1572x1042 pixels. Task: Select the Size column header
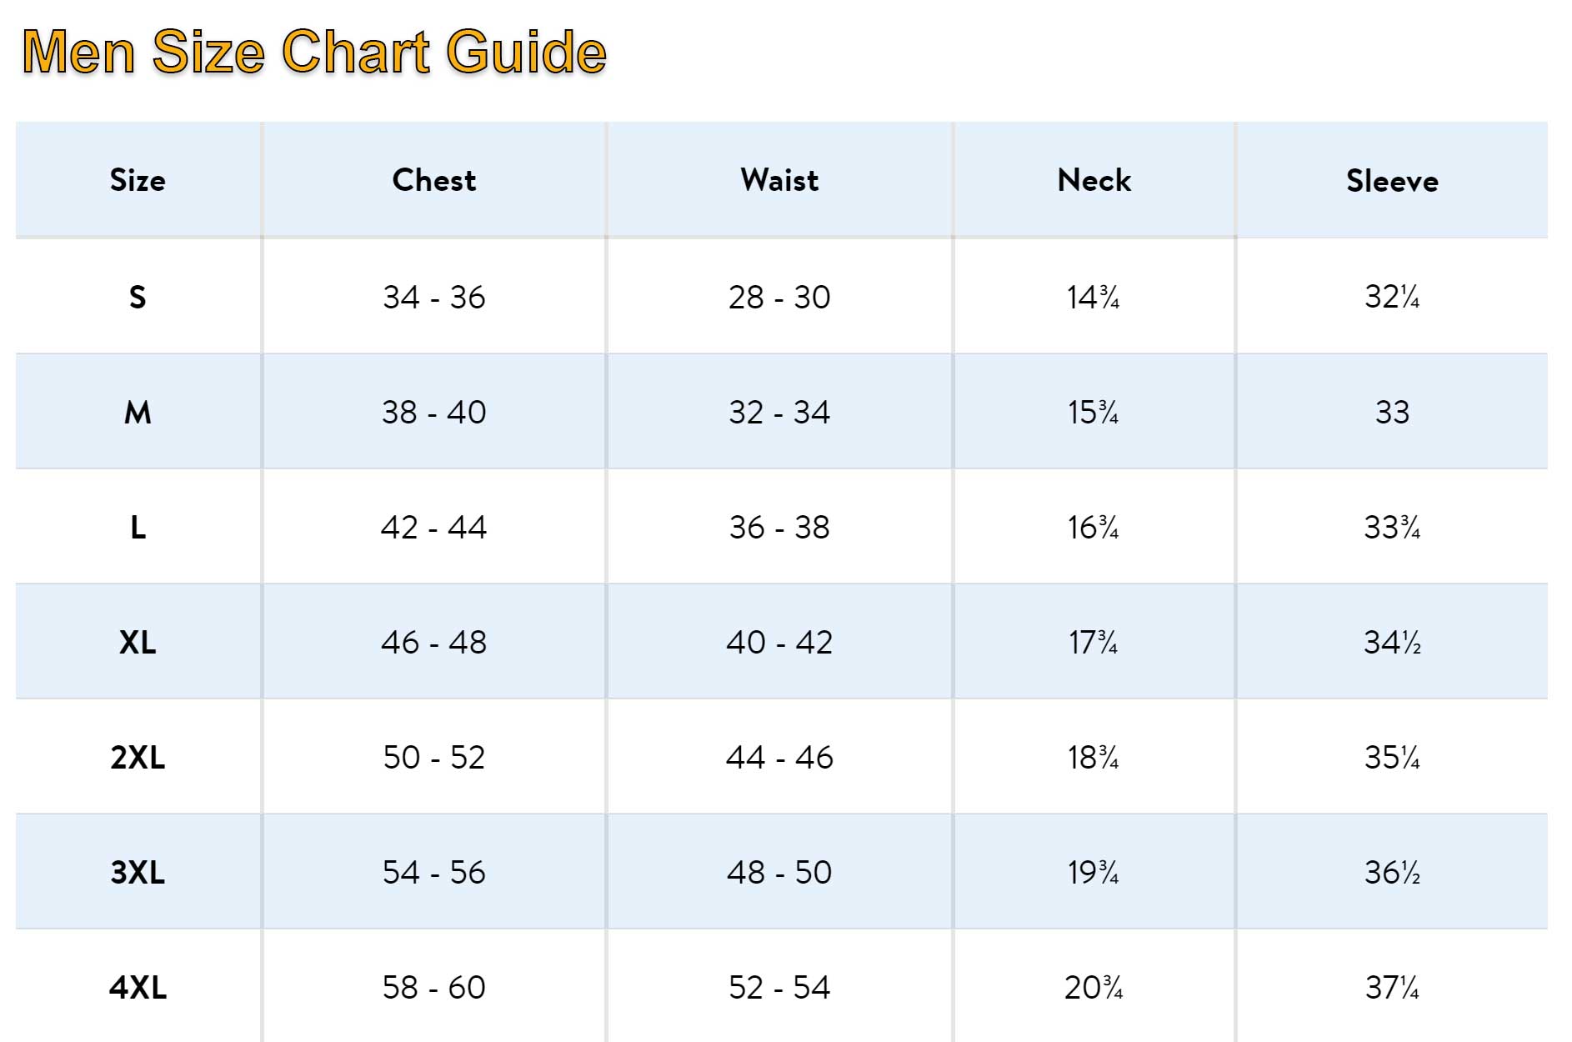[138, 180]
